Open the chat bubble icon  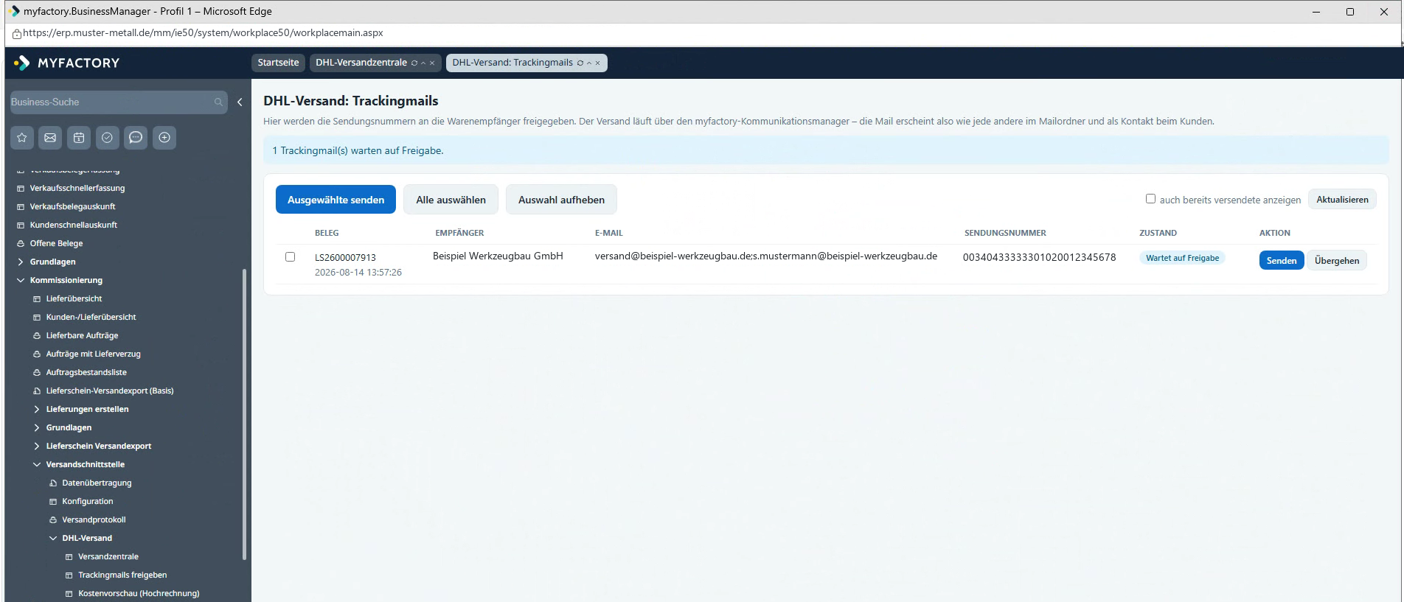coord(136,138)
